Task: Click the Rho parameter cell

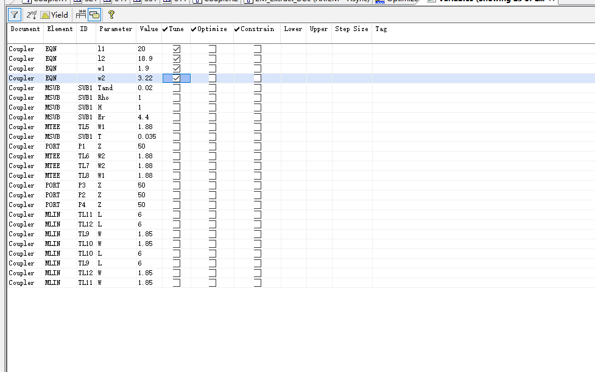Action: tap(103, 97)
